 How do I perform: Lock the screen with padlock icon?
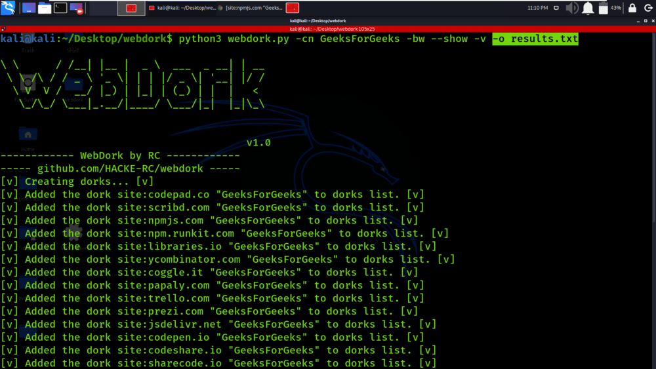pyautogui.click(x=632, y=8)
